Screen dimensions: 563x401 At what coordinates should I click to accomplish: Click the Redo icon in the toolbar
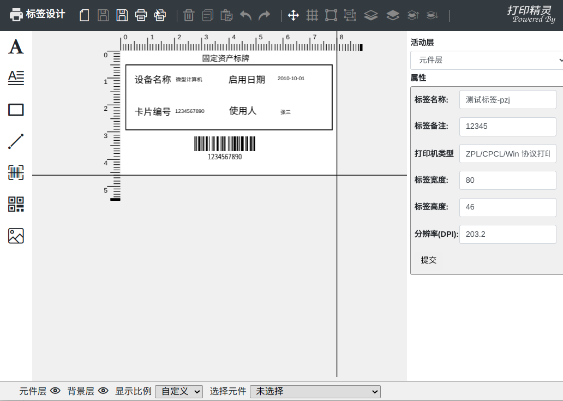pos(263,15)
